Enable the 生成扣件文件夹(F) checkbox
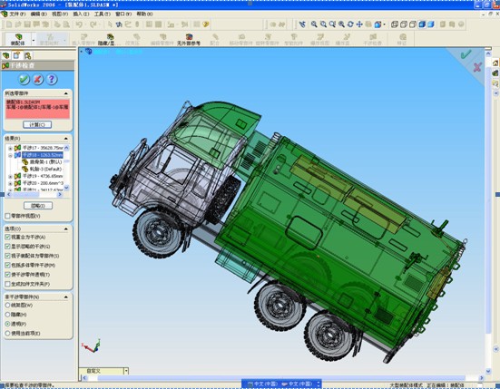500x389 pixels. tap(7, 284)
